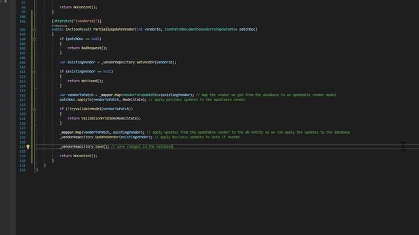
Task: Collapse the TryValidateModel block at line 119
Action: (35, 109)
